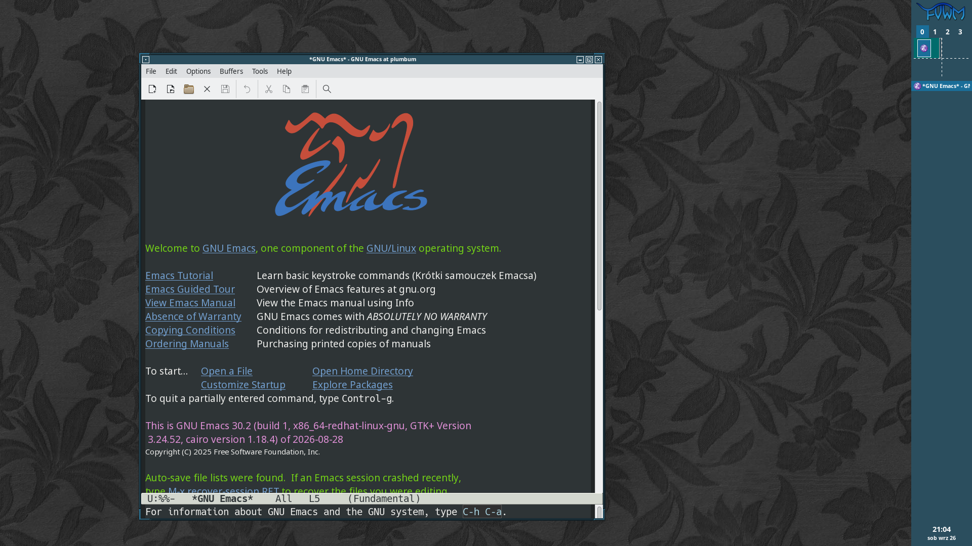
Task: Click the Emacs icon in FVWM pager
Action: [x=924, y=48]
